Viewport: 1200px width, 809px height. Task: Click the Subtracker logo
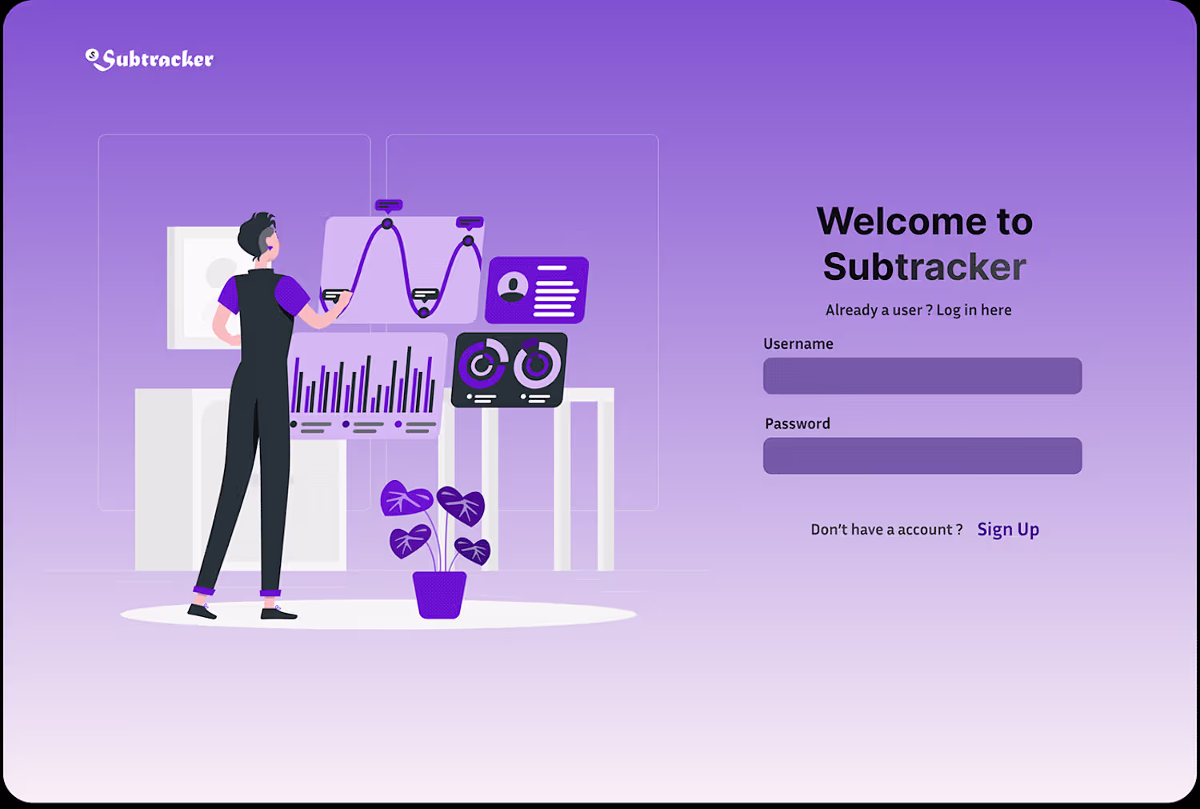tap(150, 59)
